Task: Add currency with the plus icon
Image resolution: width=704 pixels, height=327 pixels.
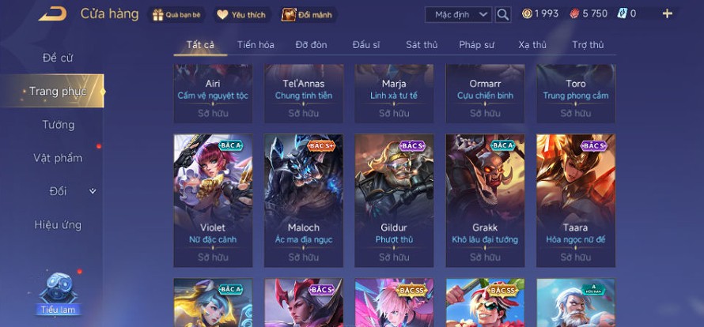Action: 668,14
